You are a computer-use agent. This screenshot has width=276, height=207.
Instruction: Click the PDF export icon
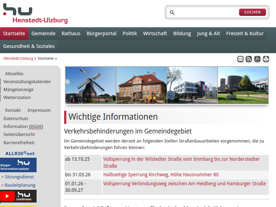tap(257, 59)
